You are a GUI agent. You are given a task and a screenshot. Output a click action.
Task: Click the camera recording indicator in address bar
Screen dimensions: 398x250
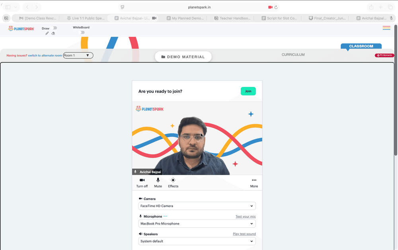[270, 7]
